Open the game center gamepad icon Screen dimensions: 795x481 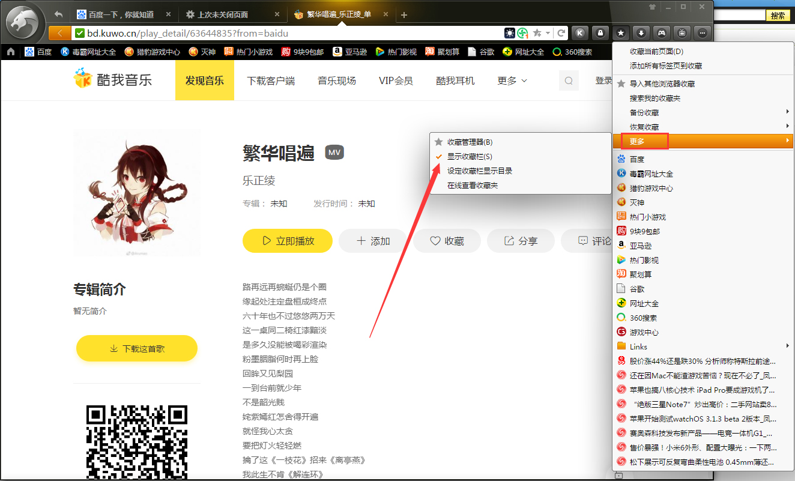click(x=662, y=33)
